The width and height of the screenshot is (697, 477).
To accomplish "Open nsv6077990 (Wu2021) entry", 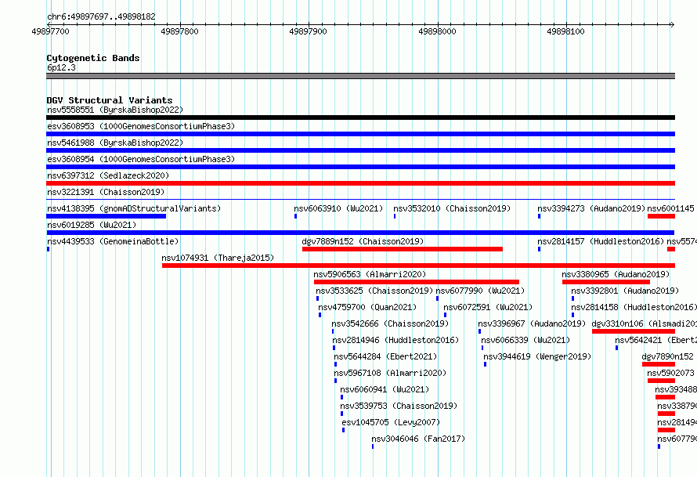I will click(x=480, y=291).
